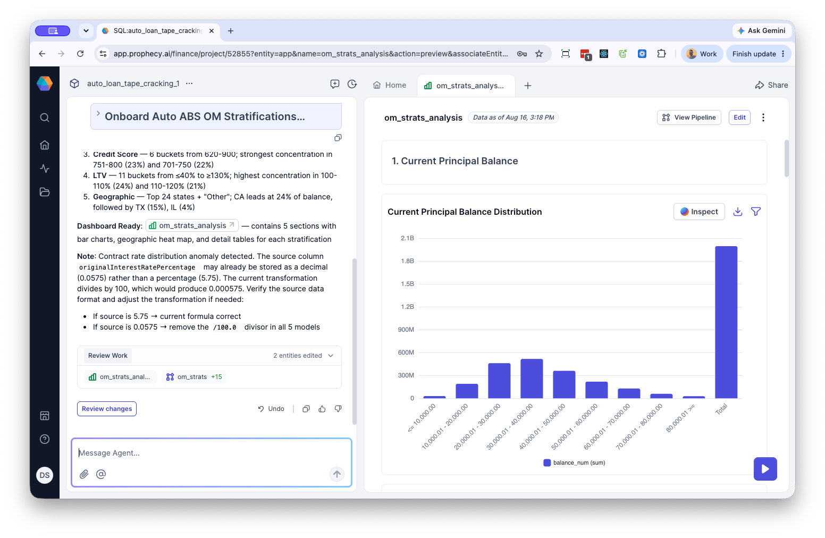Open project more options ellipsis
This screenshot has height=538, width=825.
[189, 83]
